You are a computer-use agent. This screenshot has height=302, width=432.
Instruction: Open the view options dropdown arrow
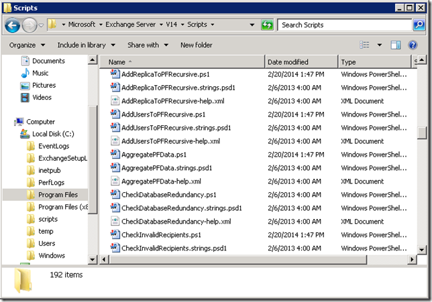point(380,45)
